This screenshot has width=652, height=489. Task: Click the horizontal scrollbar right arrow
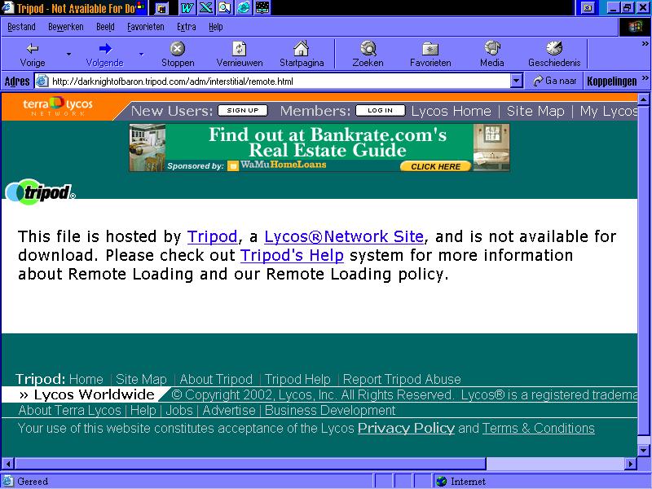pyautogui.click(x=630, y=464)
